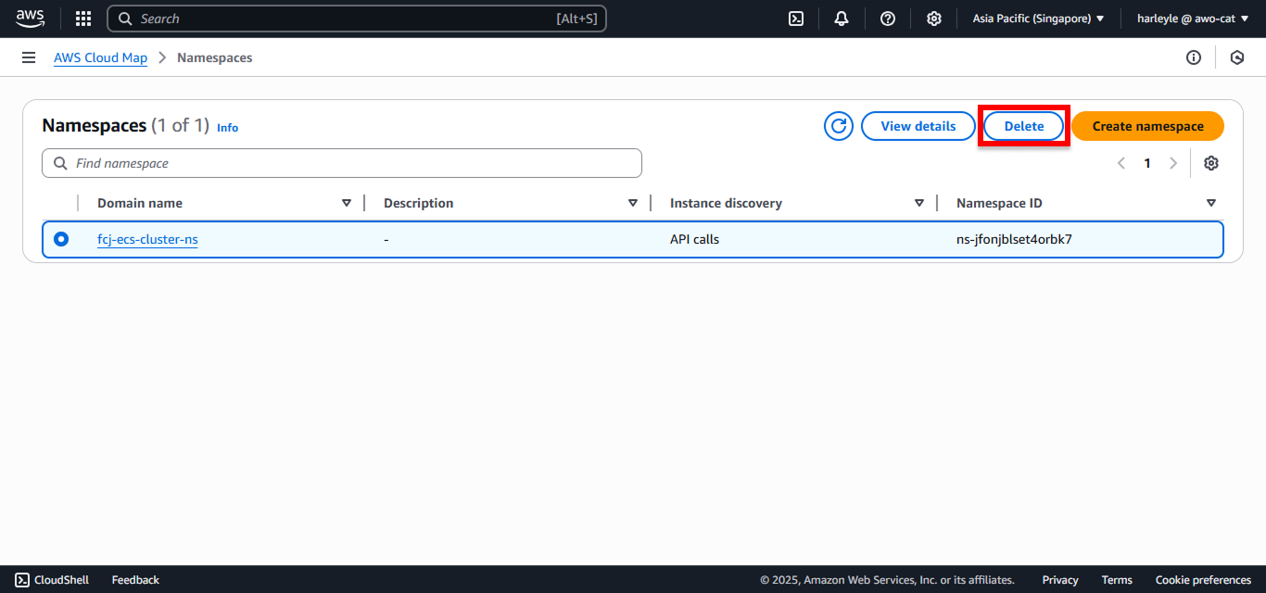The width and height of the screenshot is (1266, 593).
Task: Focus the top Search bar
Action: click(357, 19)
